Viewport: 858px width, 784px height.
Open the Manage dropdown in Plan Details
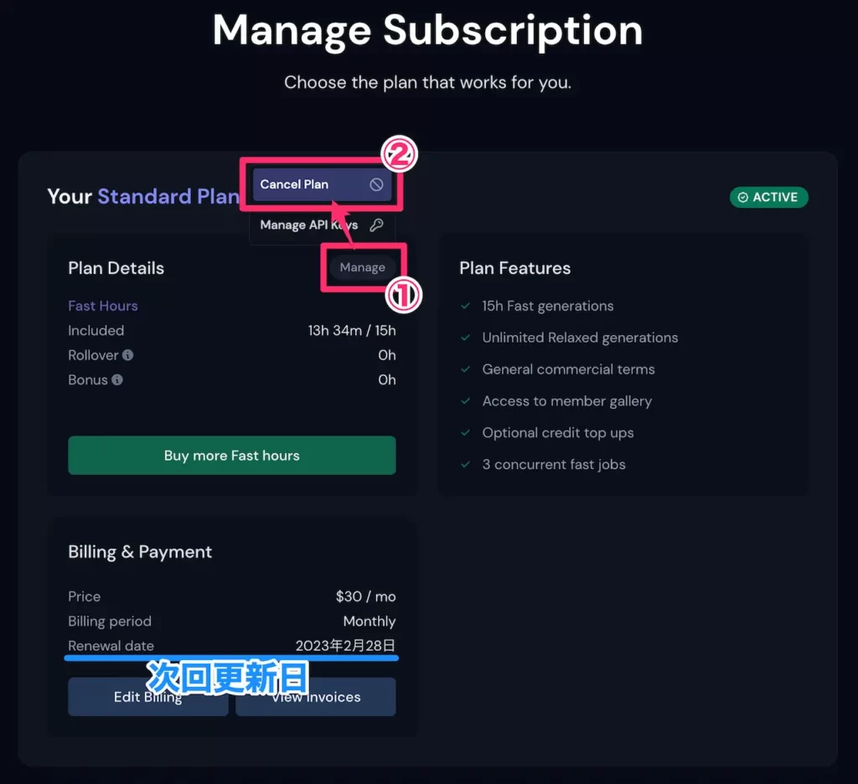[362, 267]
